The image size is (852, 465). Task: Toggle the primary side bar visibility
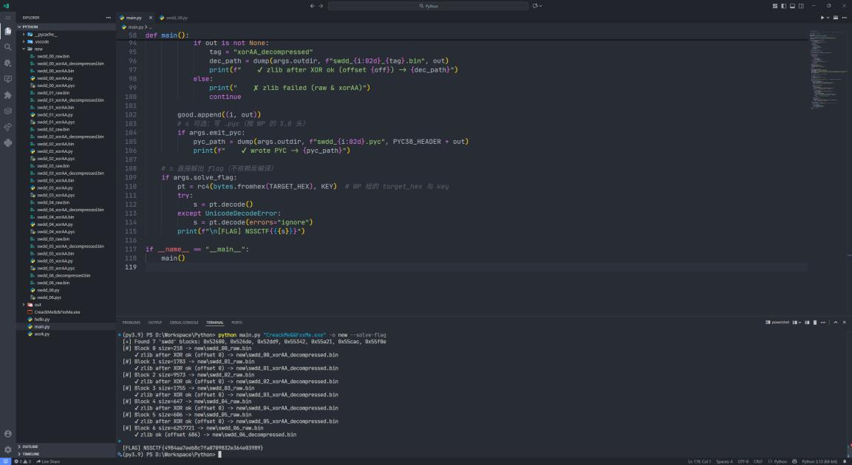[x=783, y=6]
